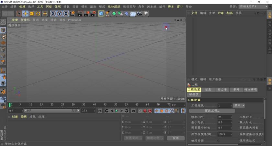
Task: Click the 0 F to 75 F preview range slider
Action: tap(52, 111)
